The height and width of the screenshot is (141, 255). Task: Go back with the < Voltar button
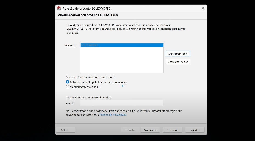tap(131, 130)
